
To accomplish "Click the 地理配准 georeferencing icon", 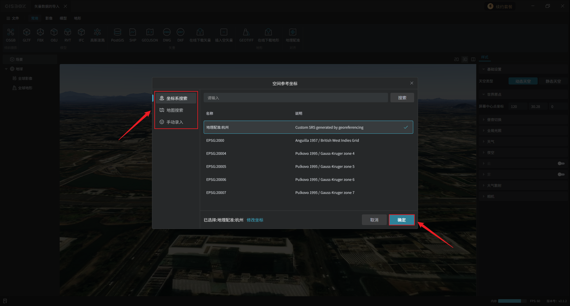I will [292, 33].
